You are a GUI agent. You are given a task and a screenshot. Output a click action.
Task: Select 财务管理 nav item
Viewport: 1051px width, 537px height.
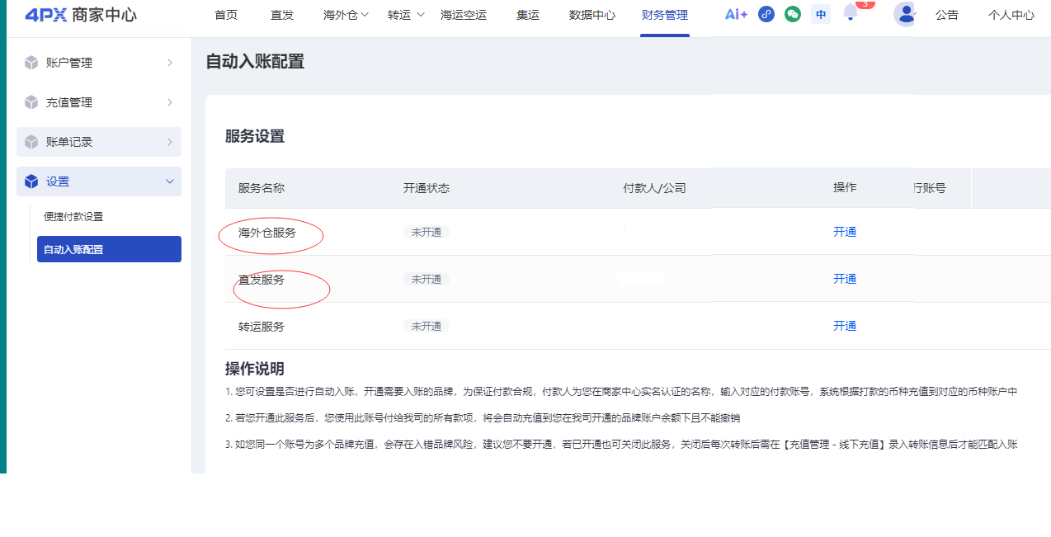tap(665, 15)
